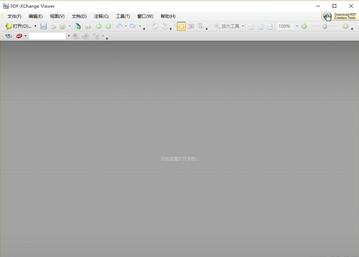Open the Find text history dropdown

[69, 36]
